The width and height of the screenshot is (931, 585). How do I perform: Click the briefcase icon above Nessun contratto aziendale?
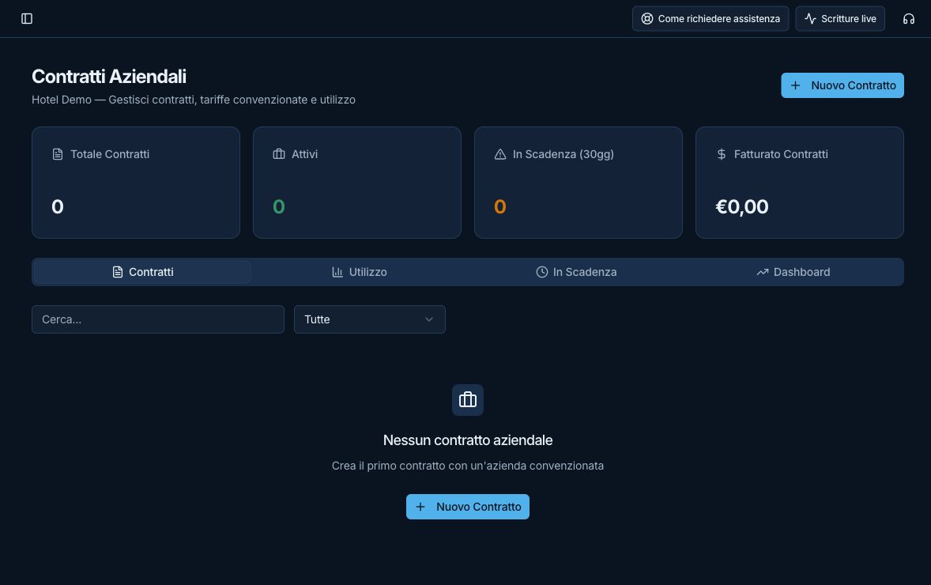coord(467,400)
